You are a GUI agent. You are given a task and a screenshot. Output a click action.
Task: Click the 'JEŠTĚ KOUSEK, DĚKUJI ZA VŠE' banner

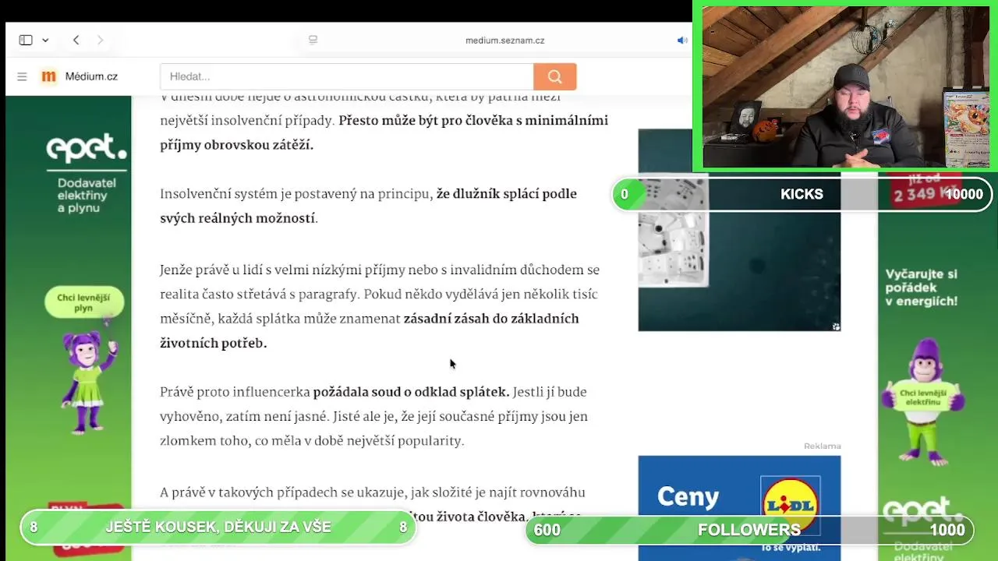tap(218, 527)
